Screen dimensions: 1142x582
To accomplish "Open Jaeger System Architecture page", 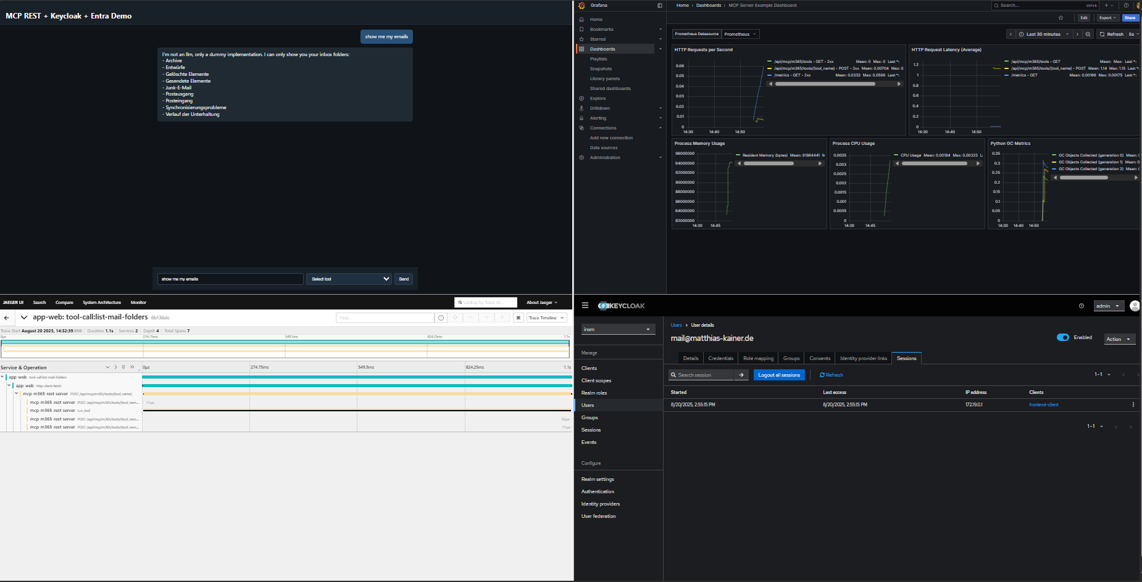I will tap(102, 303).
